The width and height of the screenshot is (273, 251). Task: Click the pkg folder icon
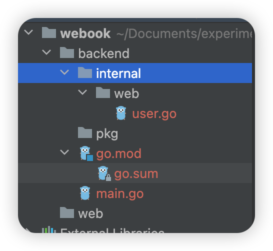[85, 132]
